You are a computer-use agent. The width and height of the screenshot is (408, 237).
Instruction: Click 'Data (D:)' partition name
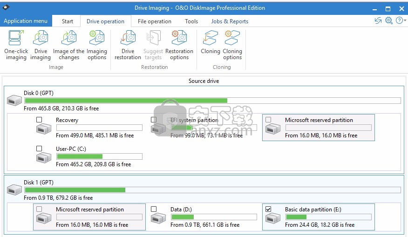pos(181,210)
